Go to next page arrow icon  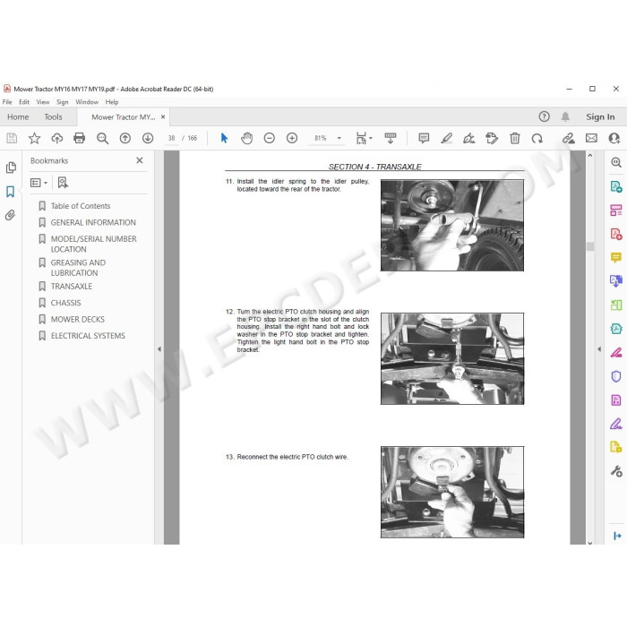(148, 138)
